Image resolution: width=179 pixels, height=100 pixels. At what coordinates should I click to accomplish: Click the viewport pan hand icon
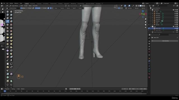pos(145,22)
